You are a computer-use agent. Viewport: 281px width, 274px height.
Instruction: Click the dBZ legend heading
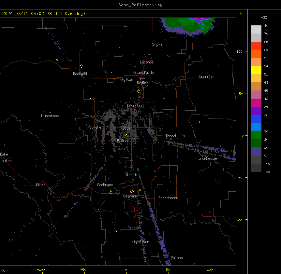point(264,17)
